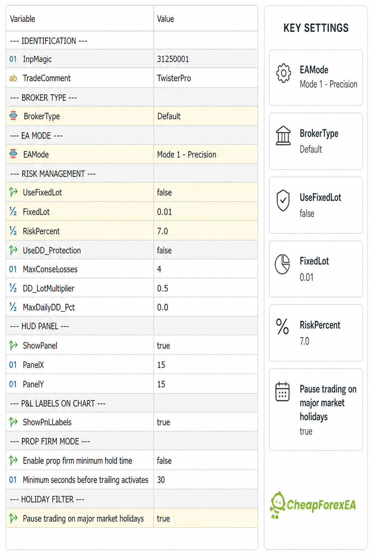Click the percent icon in RiskPercent card
373x560 pixels.
click(x=282, y=327)
